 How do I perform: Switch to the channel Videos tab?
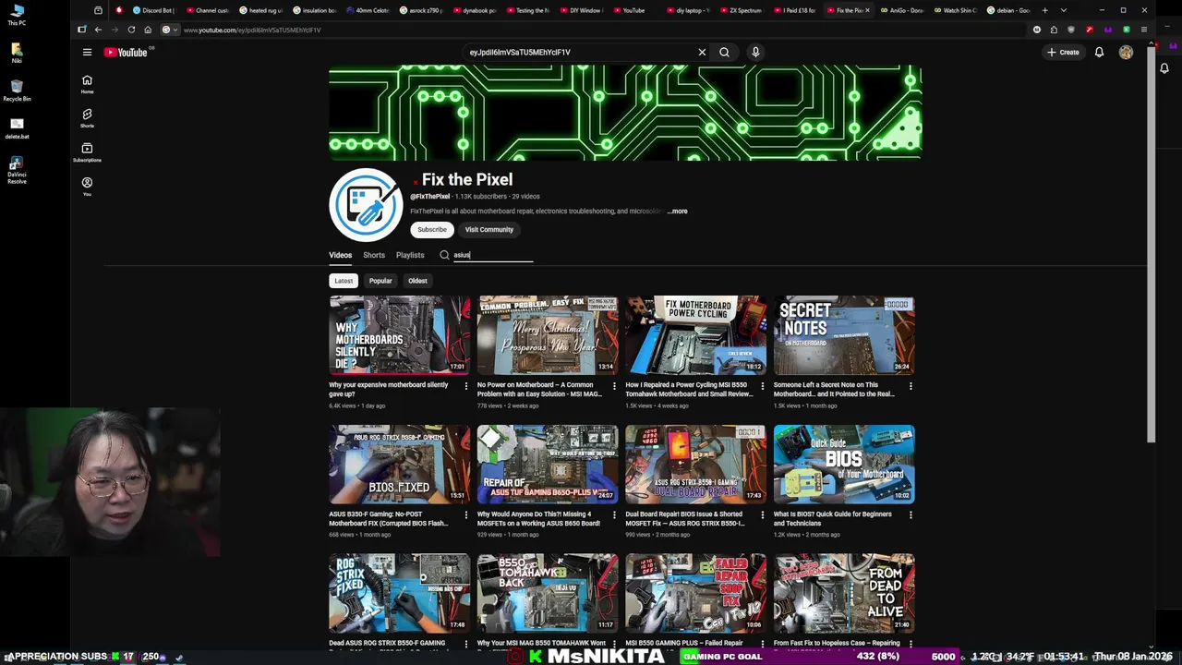pyautogui.click(x=340, y=255)
